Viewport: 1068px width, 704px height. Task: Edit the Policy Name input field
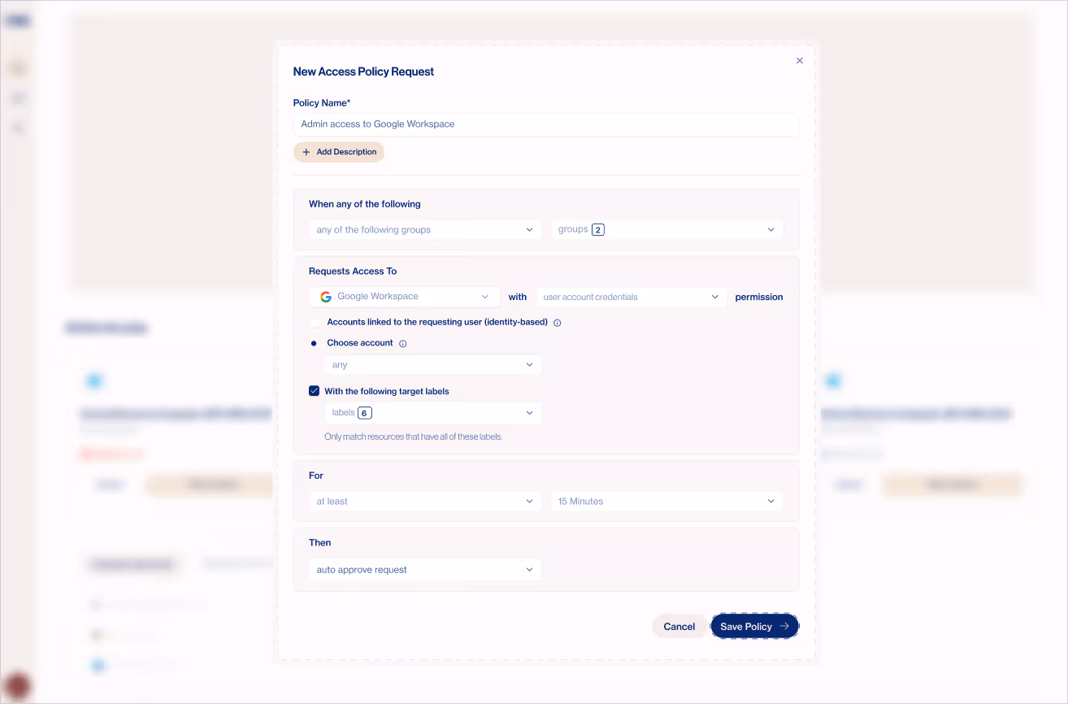point(546,124)
